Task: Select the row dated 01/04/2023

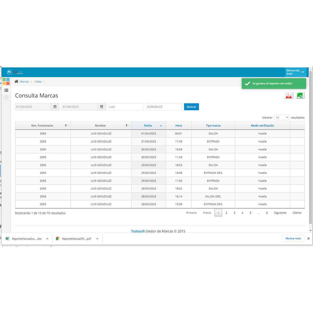Action: (x=160, y=134)
